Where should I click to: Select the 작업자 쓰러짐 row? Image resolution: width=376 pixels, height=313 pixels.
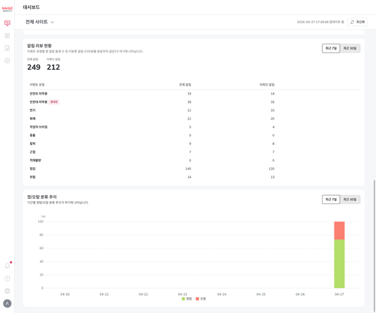pyautogui.click(x=193, y=127)
